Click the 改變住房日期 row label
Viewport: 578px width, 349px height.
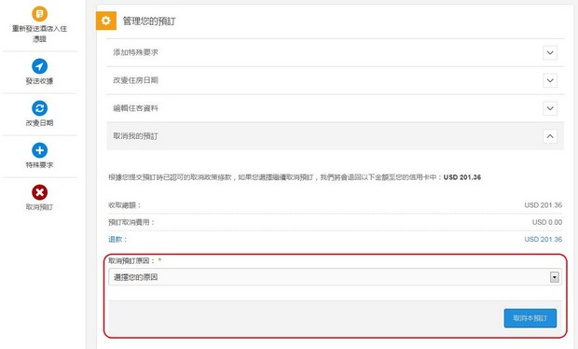tap(136, 80)
